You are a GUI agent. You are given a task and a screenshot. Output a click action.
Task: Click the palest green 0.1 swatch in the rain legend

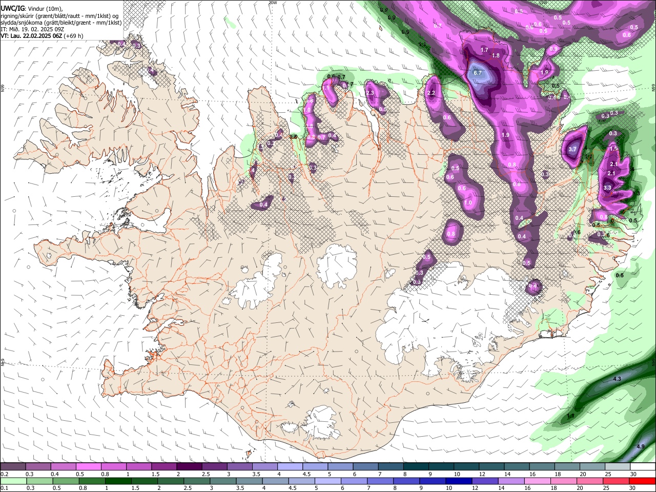(13, 481)
